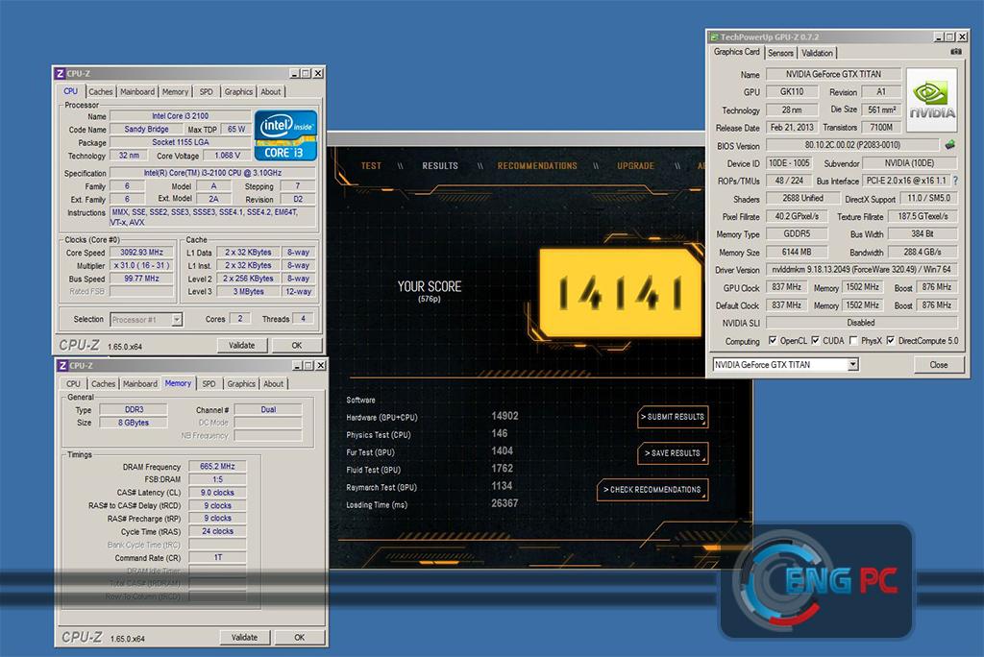The image size is (984, 657).
Task: Click the CHECK RECOMMENDATIONS button
Action: coord(652,490)
